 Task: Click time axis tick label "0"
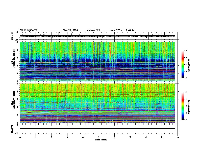pyautogui.click(x=20, y=137)
